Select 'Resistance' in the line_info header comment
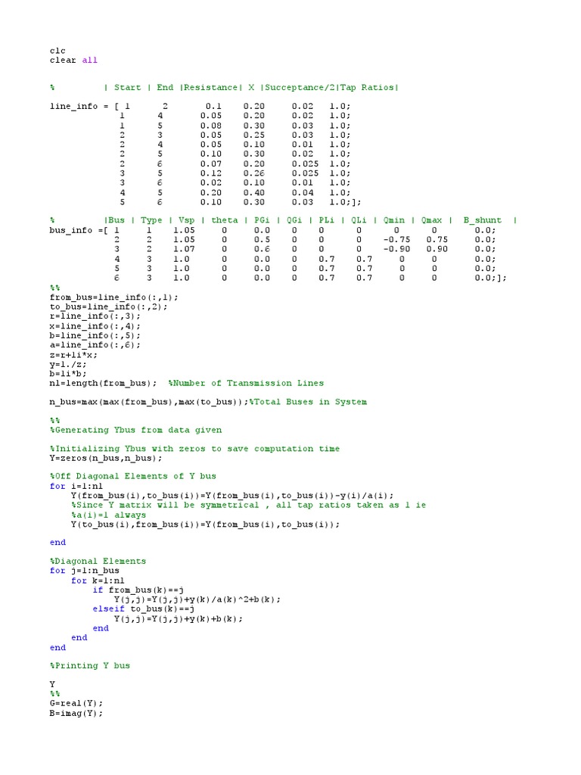Image resolution: width=581 pixels, height=775 pixels. click(211, 88)
